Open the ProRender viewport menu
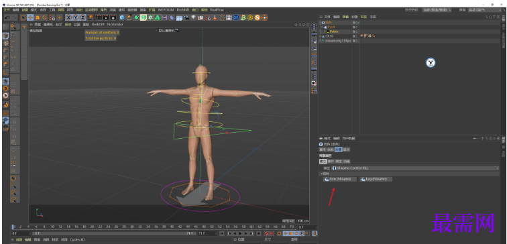Viewport: 507px width, 244px height. (115, 24)
